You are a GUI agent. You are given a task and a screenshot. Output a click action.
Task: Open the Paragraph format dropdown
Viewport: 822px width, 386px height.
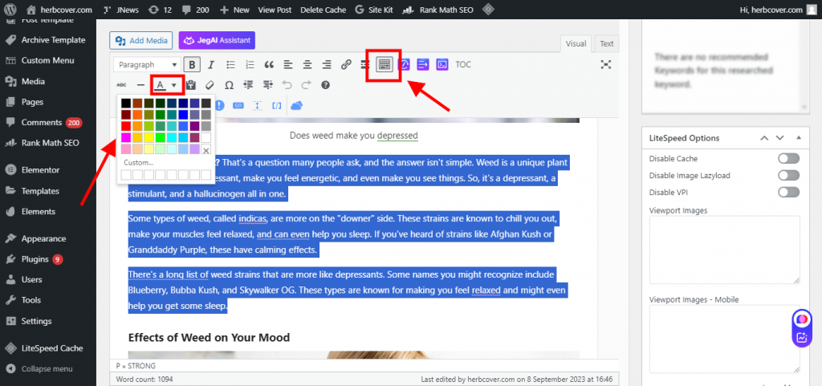148,65
